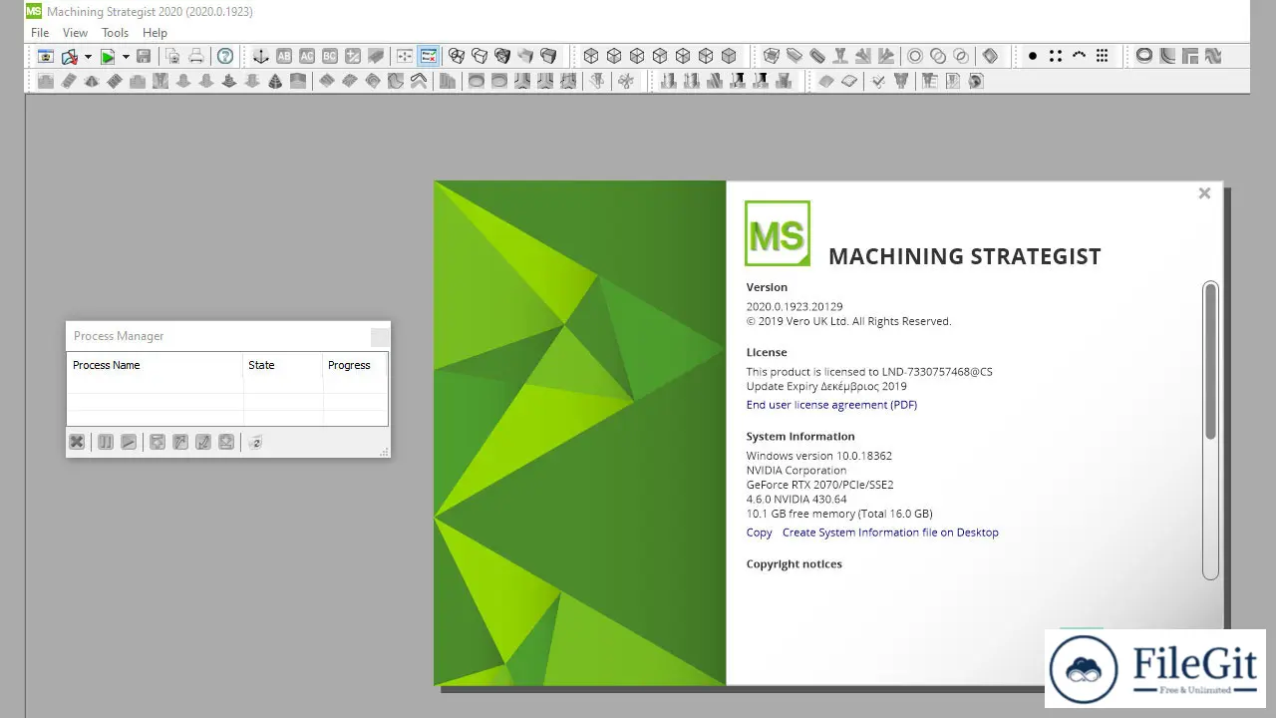Screen dimensions: 1276x718
Task: Click the dot grid points icon
Action: pyautogui.click(x=1102, y=57)
